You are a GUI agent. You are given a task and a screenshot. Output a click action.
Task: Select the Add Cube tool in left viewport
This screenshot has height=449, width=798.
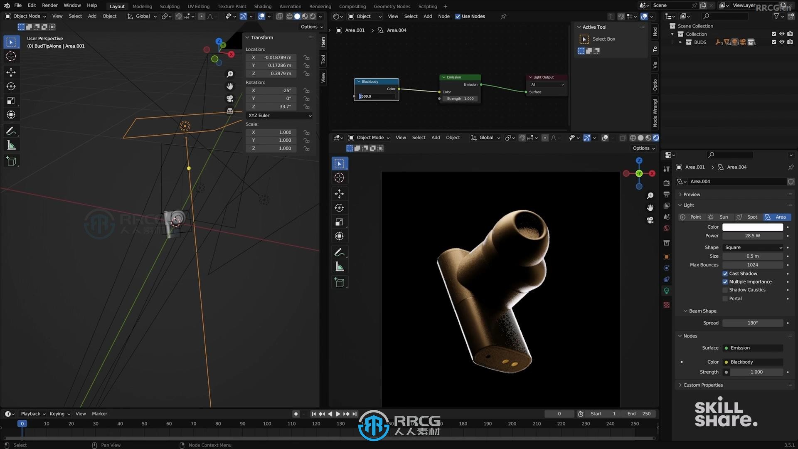pyautogui.click(x=11, y=161)
